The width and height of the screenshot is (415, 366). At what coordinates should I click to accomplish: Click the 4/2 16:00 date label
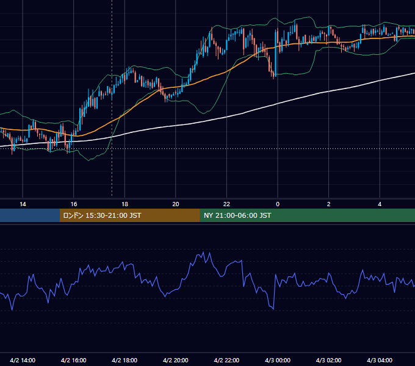[74, 360]
